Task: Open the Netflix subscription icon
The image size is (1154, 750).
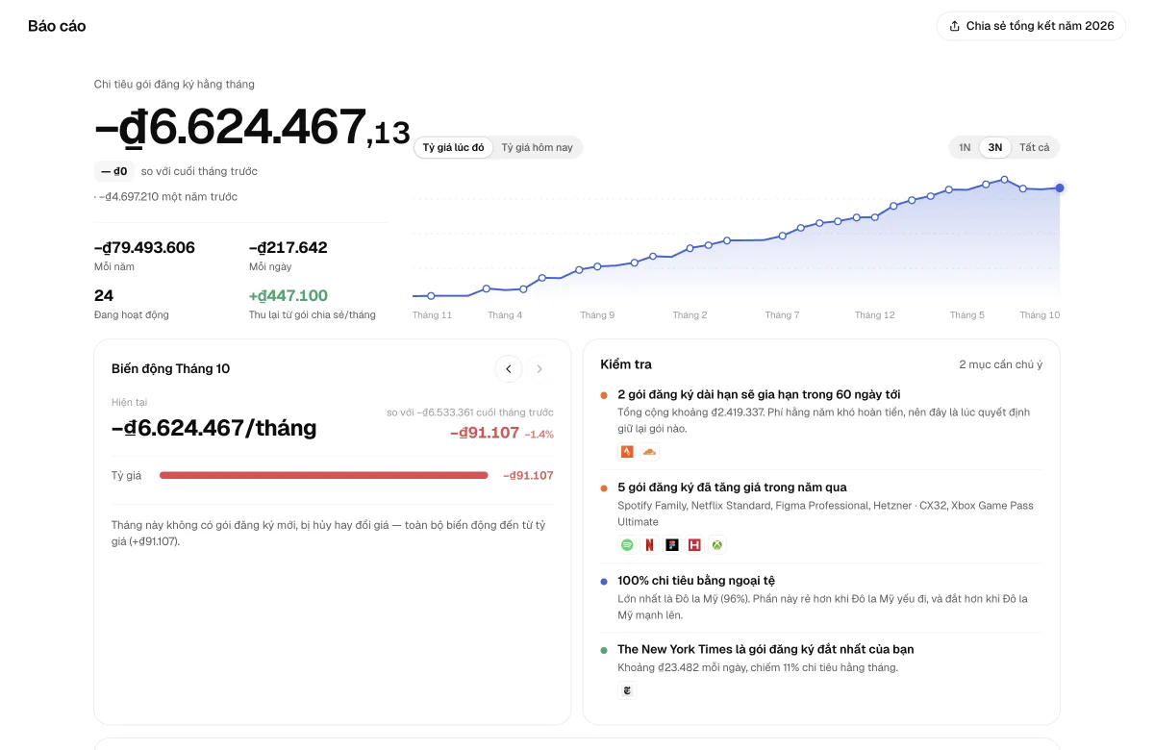Action: point(649,545)
